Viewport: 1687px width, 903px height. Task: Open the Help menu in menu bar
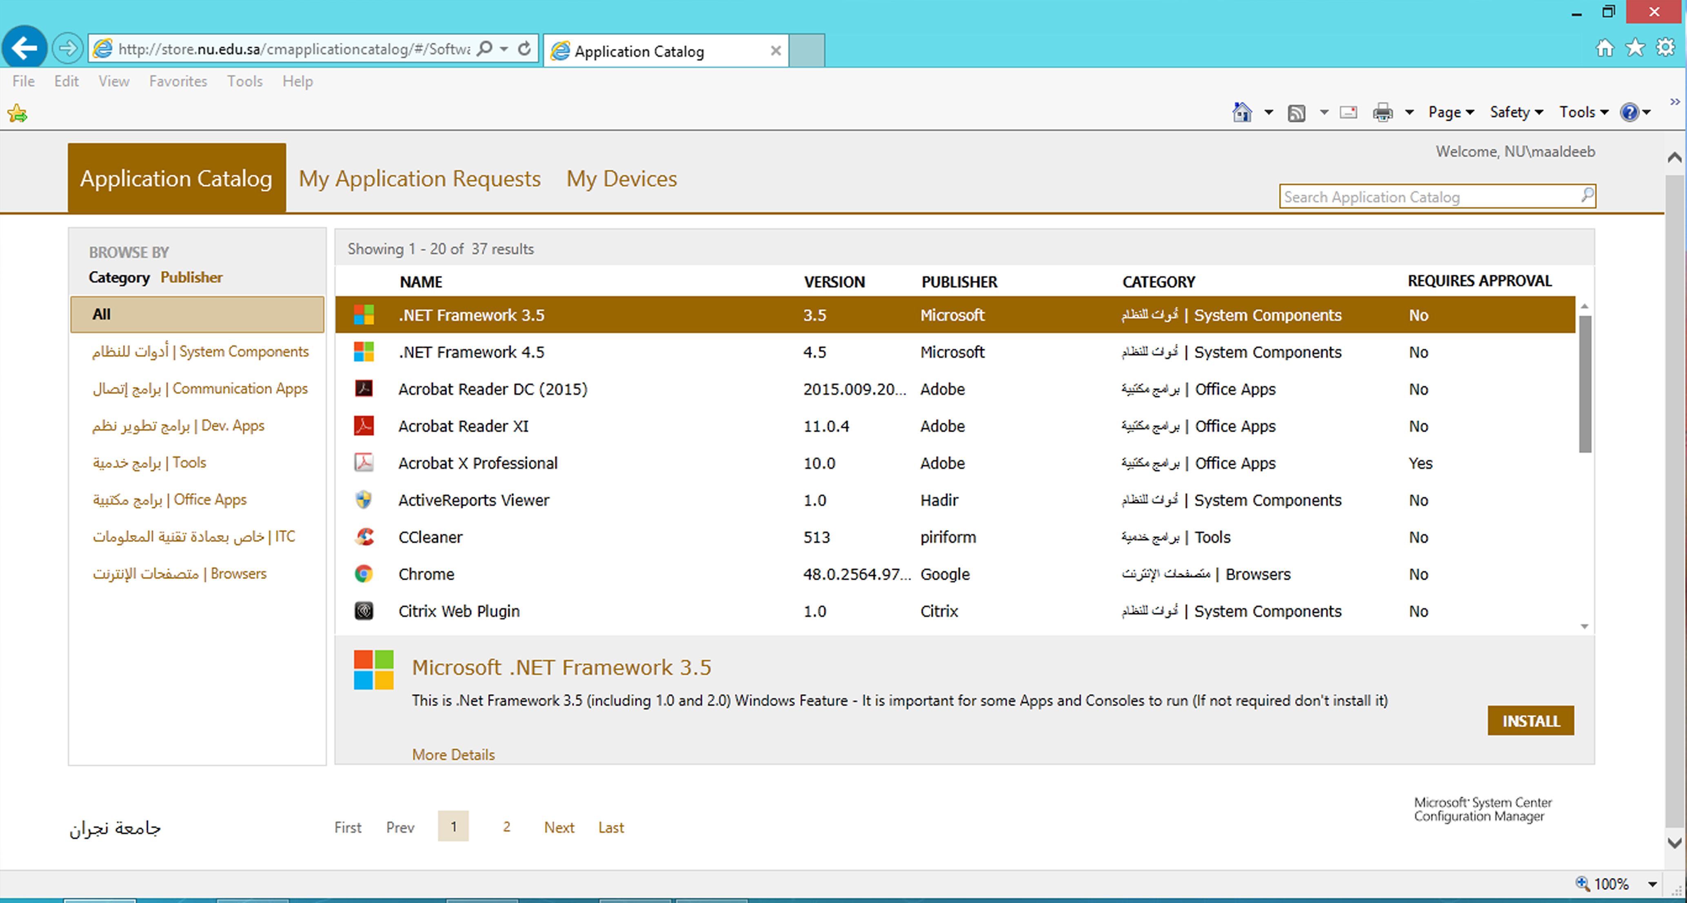[x=298, y=81]
